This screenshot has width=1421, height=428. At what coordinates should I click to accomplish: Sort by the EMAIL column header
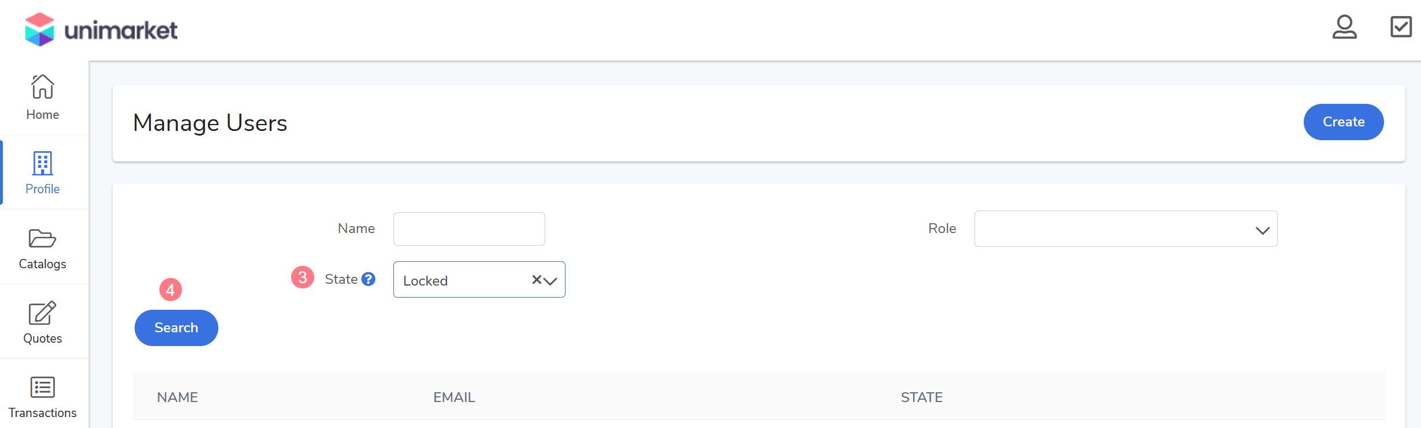tap(454, 397)
